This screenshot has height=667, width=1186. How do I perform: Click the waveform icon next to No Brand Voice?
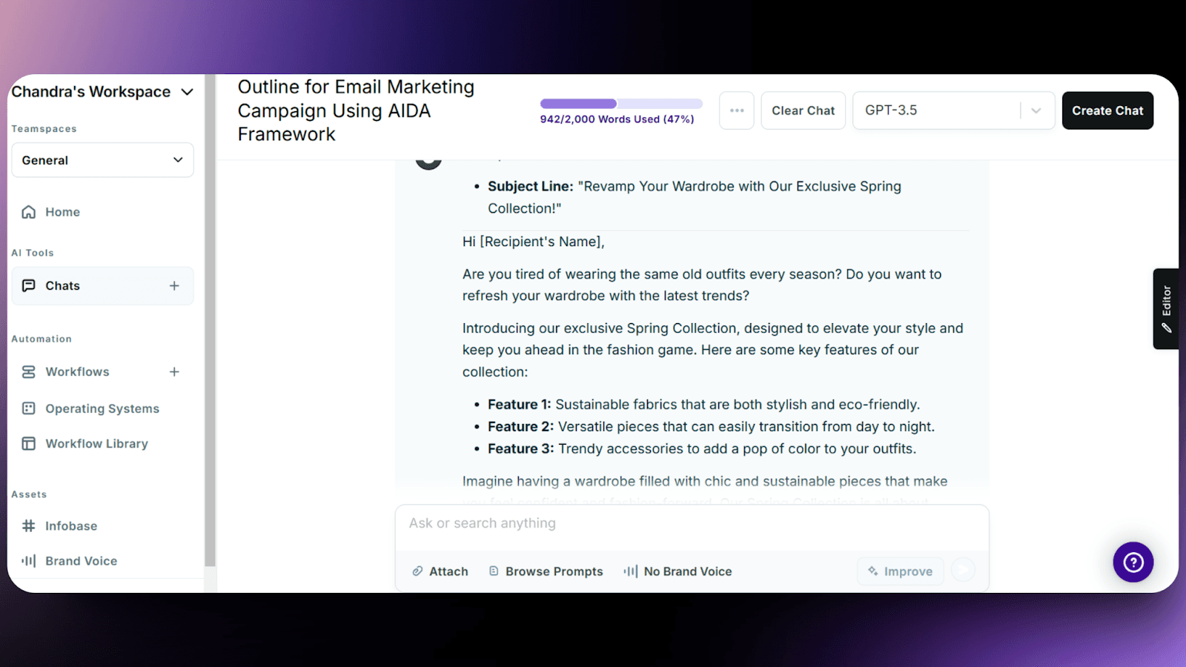631,571
